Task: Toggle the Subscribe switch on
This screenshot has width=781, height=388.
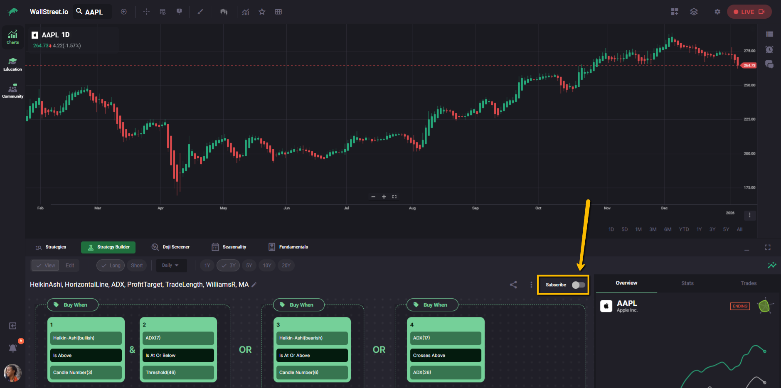Action: (578, 285)
